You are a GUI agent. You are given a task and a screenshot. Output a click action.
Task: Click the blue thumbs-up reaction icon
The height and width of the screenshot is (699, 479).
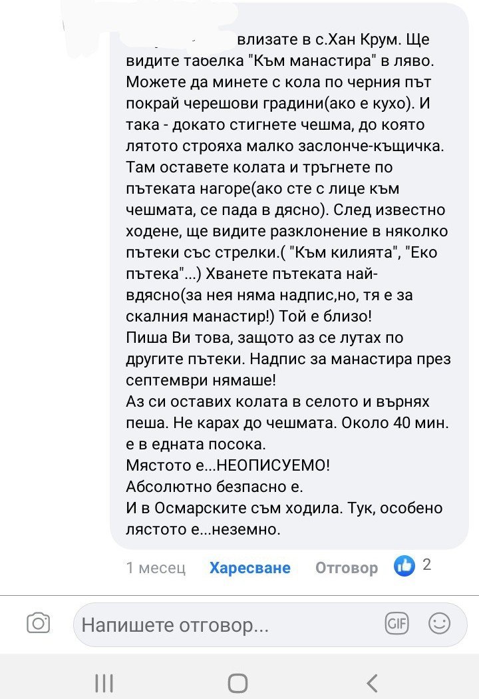404,566
